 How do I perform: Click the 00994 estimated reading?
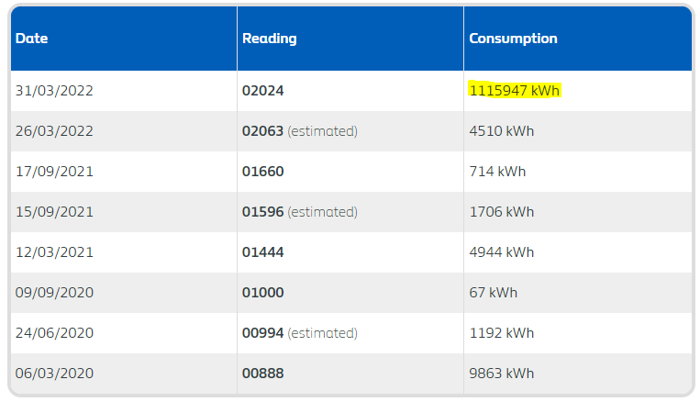(300, 333)
